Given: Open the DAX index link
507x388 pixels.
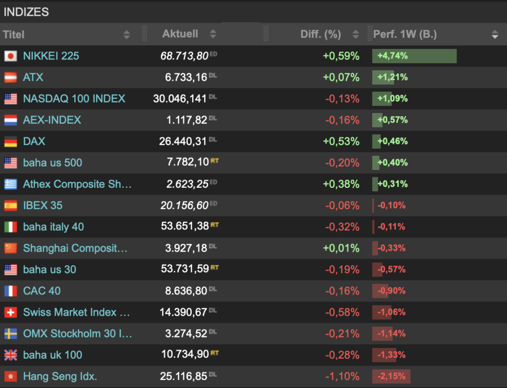Looking at the screenshot, I should pos(34,141).
